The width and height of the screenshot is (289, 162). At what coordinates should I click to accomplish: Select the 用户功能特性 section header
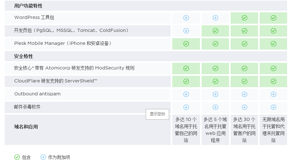pos(28,6)
